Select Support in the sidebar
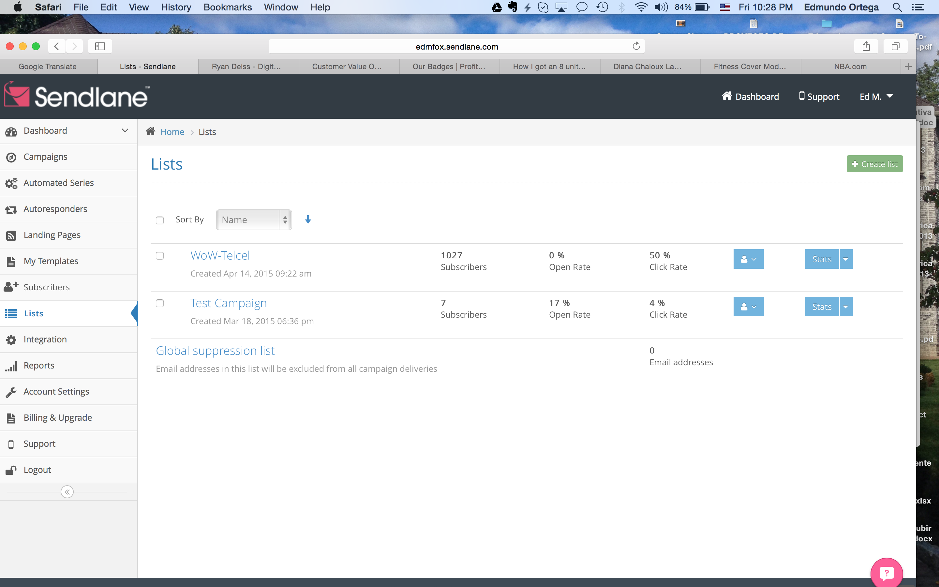939x587 pixels. pyautogui.click(x=69, y=444)
